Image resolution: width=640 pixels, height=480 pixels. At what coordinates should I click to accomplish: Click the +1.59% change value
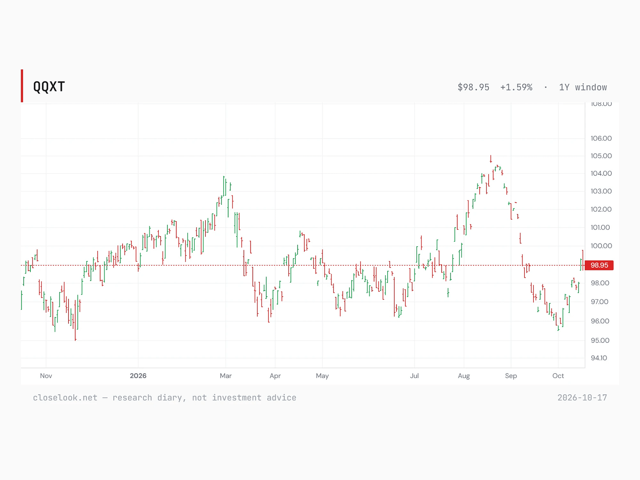[516, 87]
